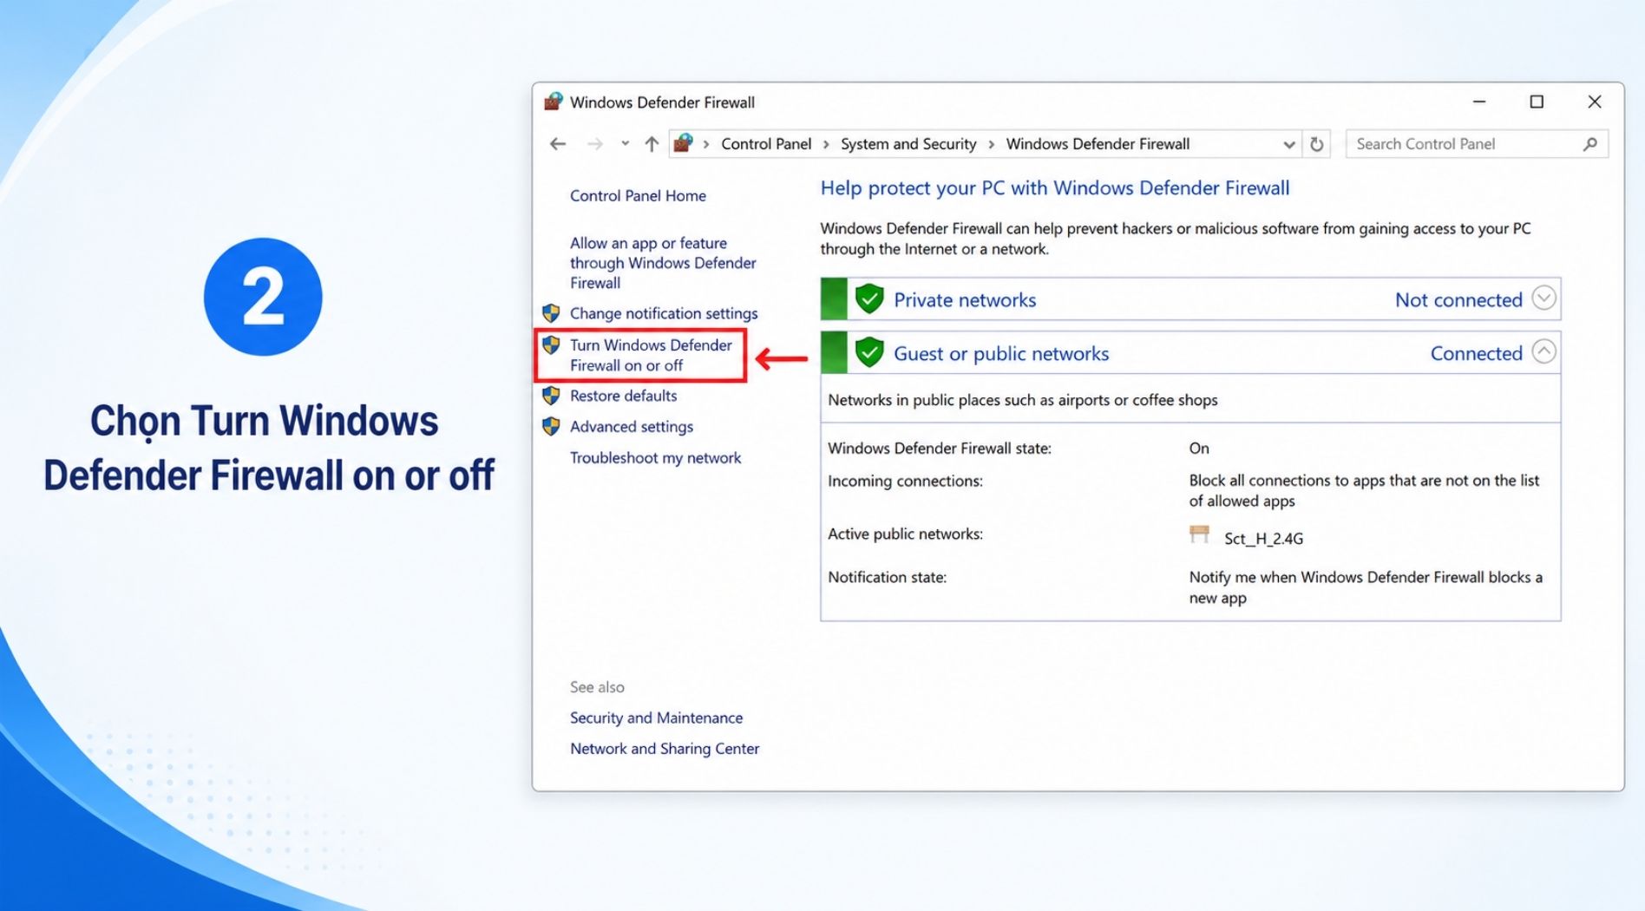Image resolution: width=1645 pixels, height=911 pixels.
Task: Select the Sct_H_2.4G network name
Action: point(1263,539)
